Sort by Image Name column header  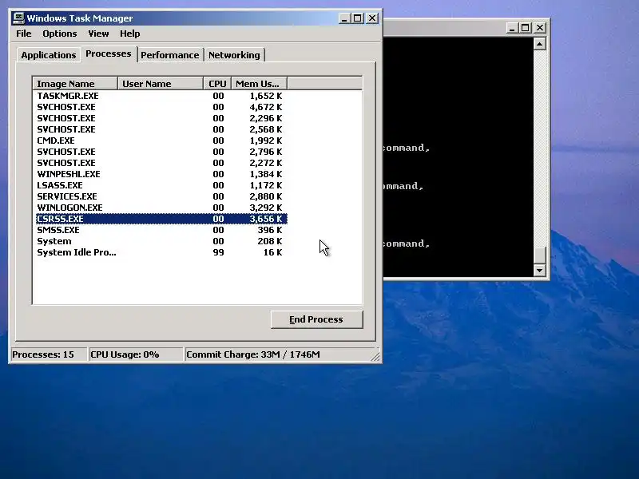[75, 84]
